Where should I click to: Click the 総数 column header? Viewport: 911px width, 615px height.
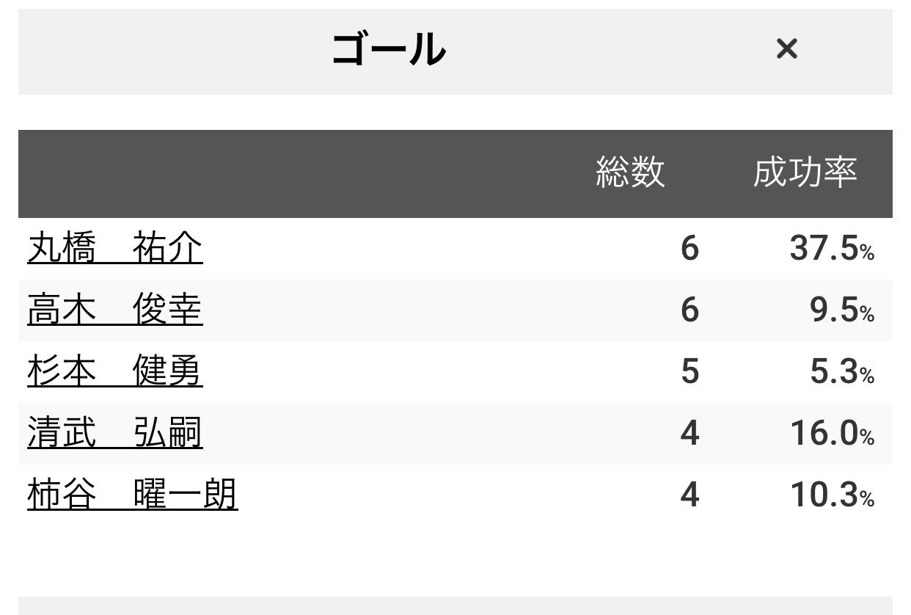630,172
